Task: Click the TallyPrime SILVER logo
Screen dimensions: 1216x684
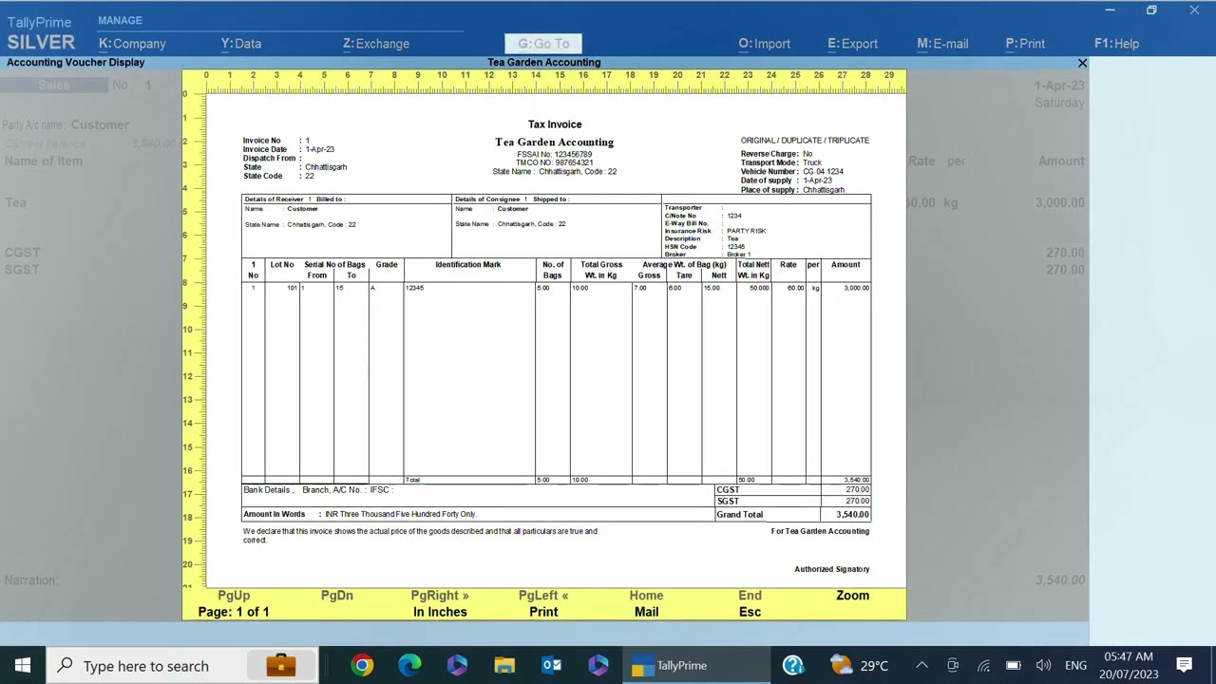Action: pyautogui.click(x=41, y=34)
